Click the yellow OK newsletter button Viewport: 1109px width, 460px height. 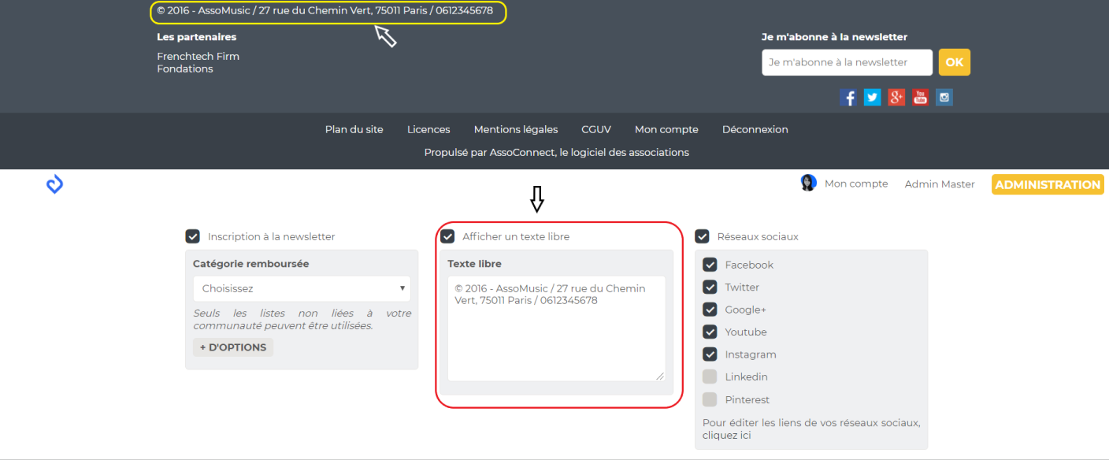pyautogui.click(x=955, y=62)
